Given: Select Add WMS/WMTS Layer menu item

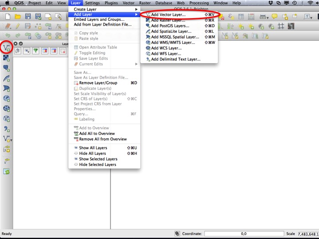Looking at the screenshot, I should (x=179, y=42).
